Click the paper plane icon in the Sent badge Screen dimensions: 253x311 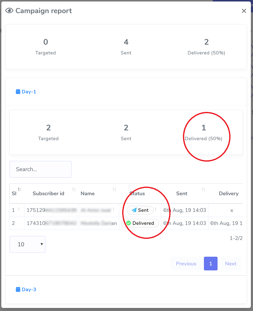(134, 210)
